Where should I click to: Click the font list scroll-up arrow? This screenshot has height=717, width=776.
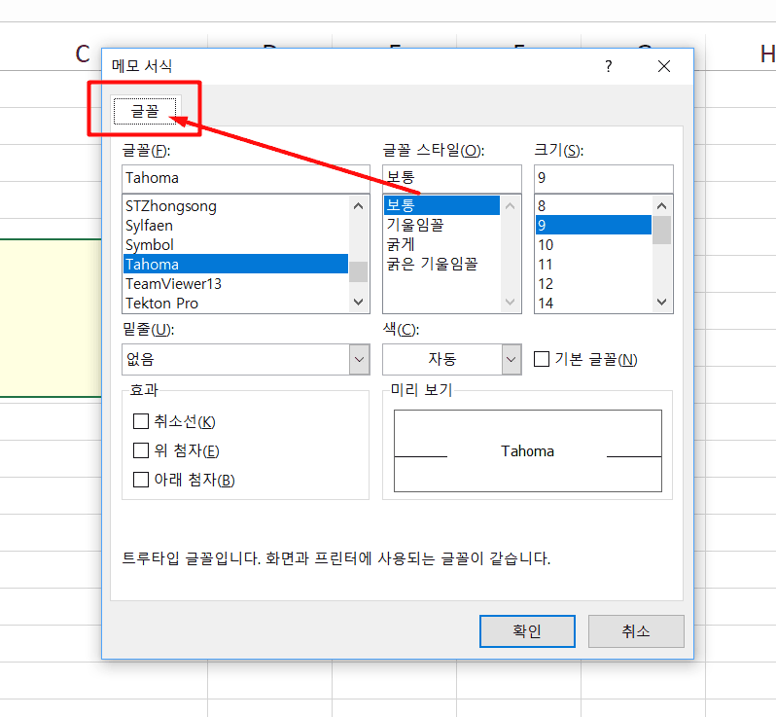359,206
